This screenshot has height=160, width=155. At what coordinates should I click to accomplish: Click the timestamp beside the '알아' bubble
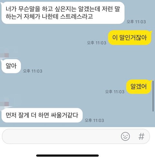(x=33, y=71)
